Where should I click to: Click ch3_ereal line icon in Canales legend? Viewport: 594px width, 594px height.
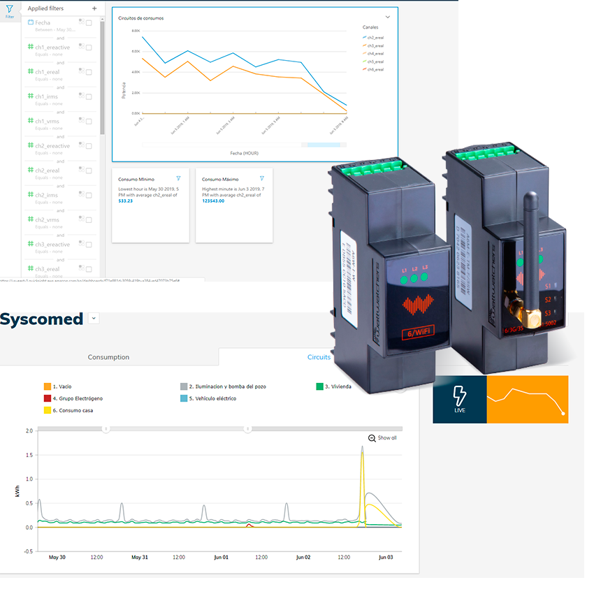tap(364, 45)
